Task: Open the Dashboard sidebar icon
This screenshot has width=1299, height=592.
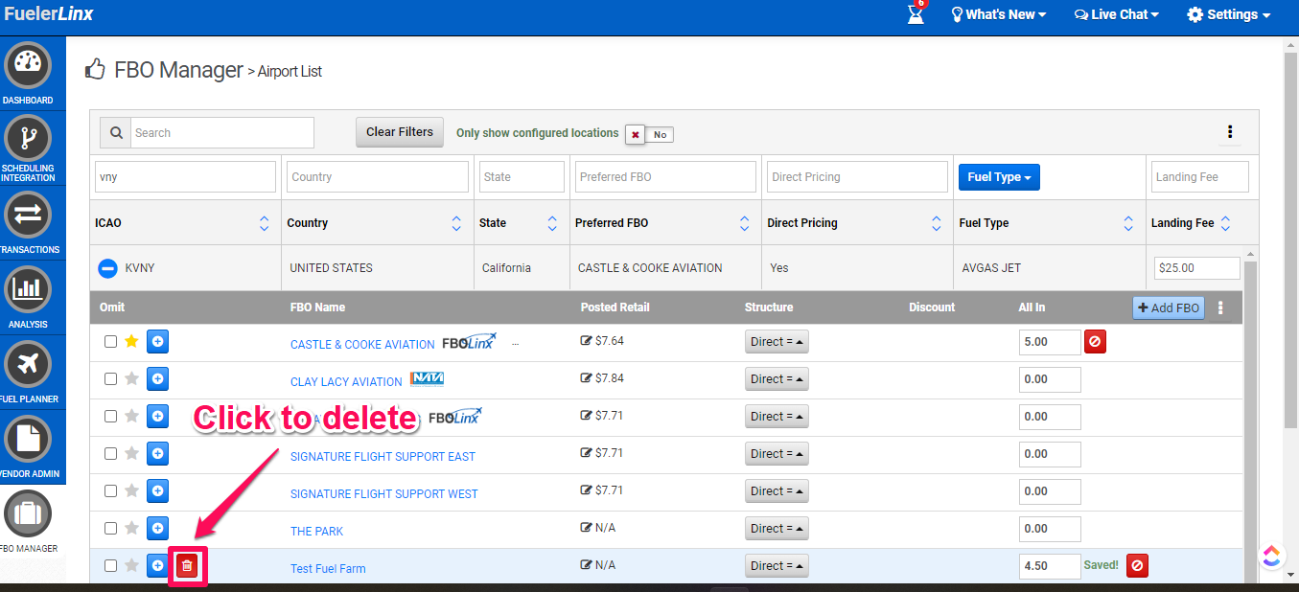Action: pyautogui.click(x=28, y=65)
